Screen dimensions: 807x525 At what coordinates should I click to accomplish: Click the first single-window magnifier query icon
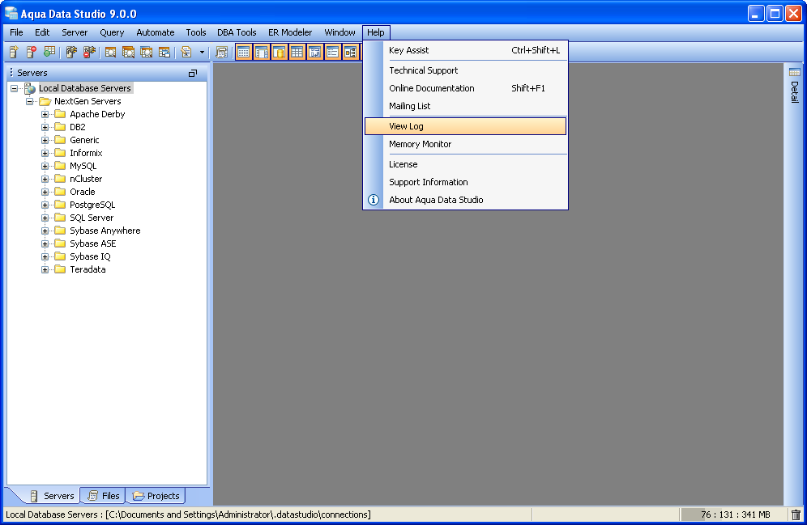coord(110,52)
